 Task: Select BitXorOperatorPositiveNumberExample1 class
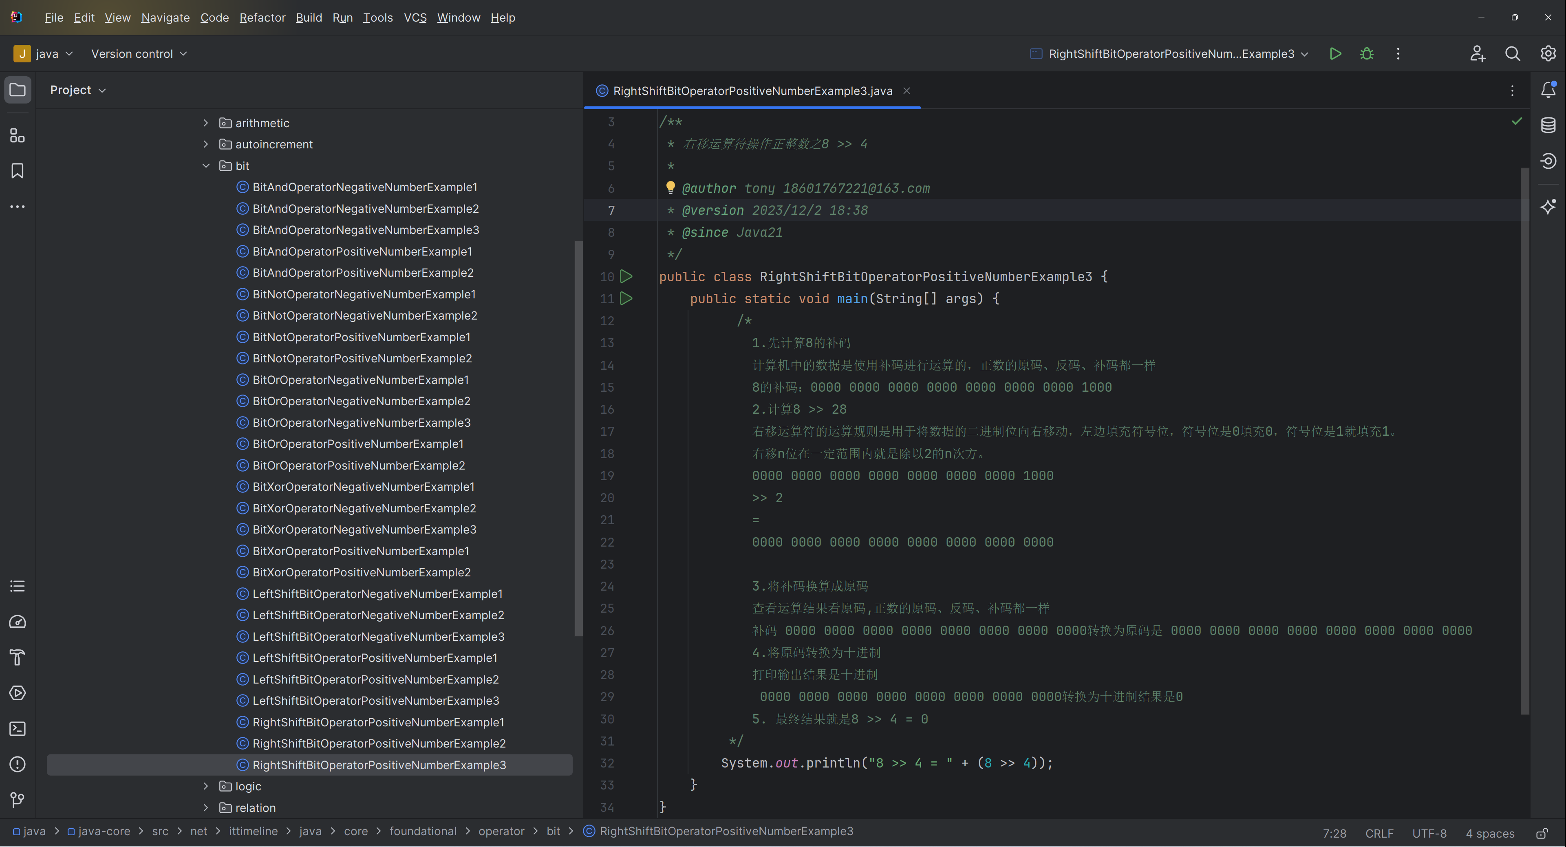[x=360, y=551]
